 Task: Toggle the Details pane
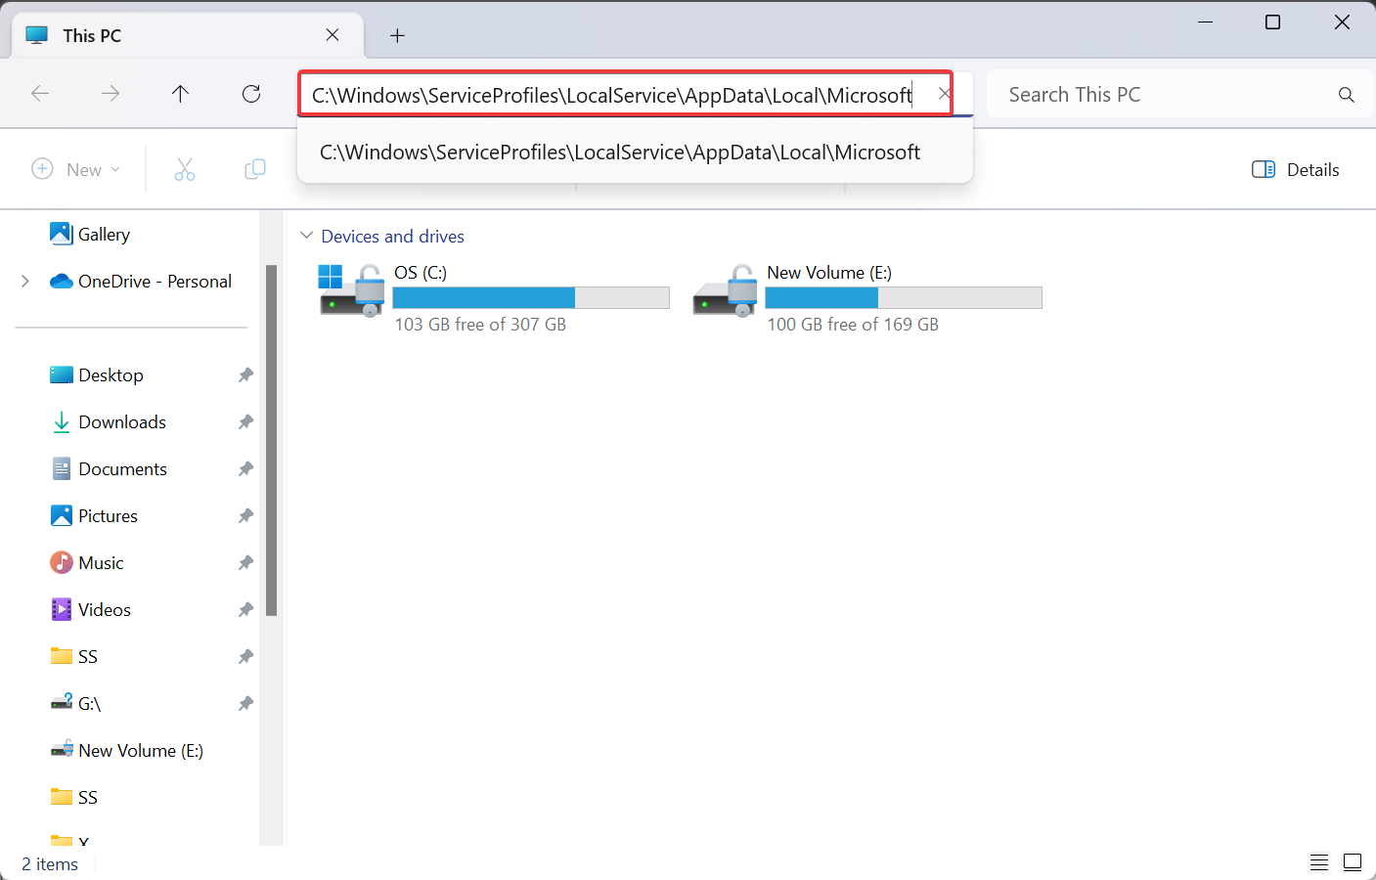coord(1295,169)
